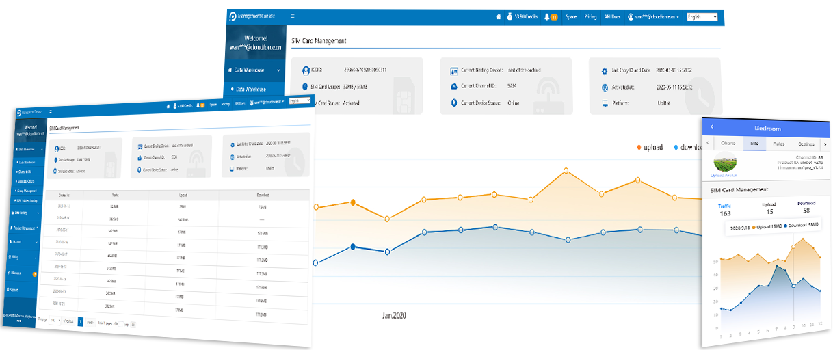The width and height of the screenshot is (833, 350).
Task: Click the home icon in top bar
Action: click(x=499, y=16)
